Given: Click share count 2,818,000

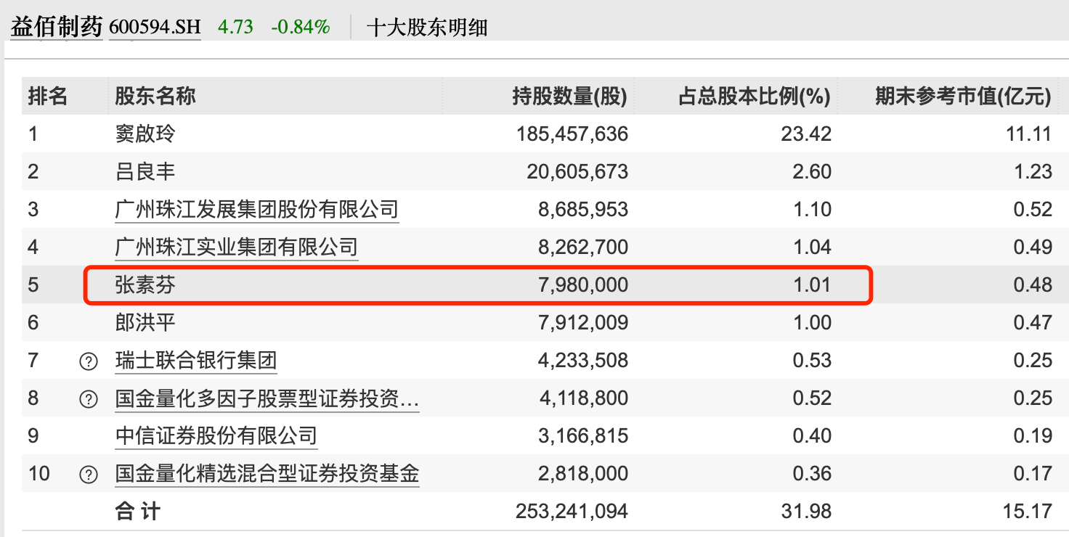Looking at the screenshot, I should pos(583,475).
